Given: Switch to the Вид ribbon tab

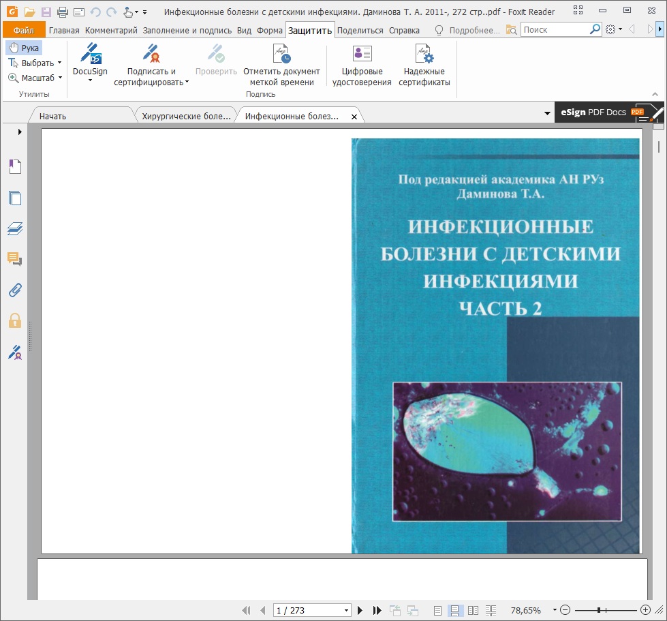Looking at the screenshot, I should (x=244, y=30).
